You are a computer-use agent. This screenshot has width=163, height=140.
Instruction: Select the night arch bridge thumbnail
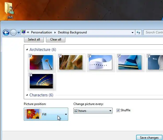click(x=41, y=81)
